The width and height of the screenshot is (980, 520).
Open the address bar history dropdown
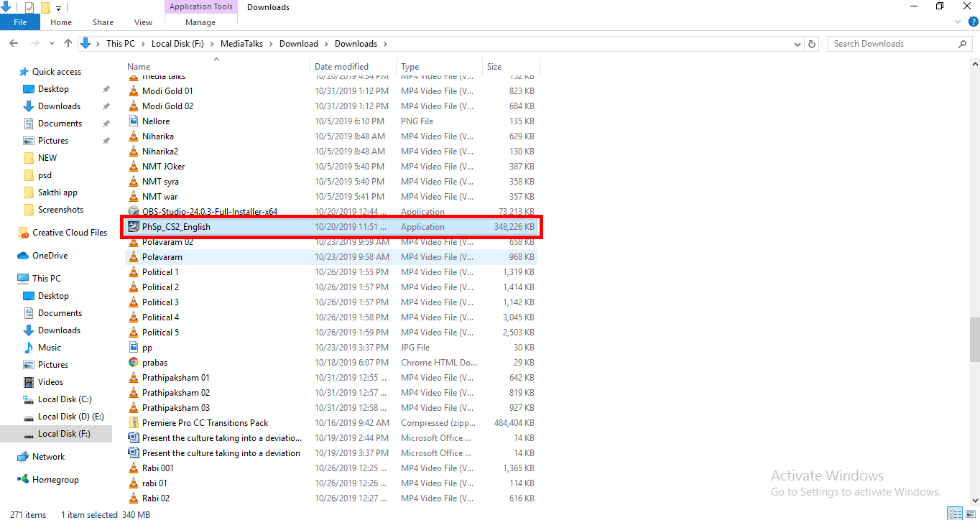[796, 44]
